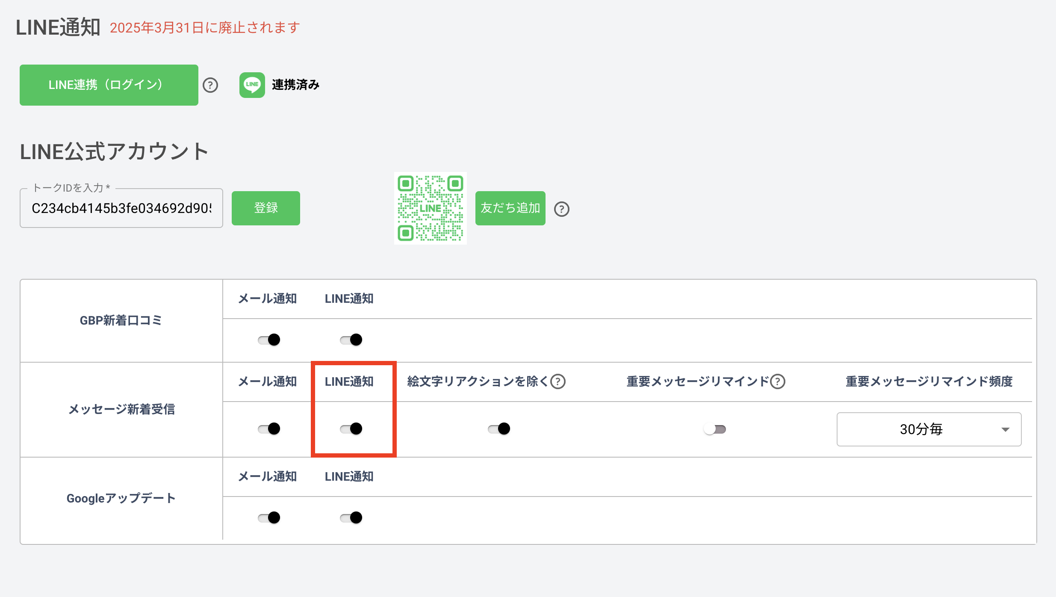
Task: Toggle GBP新着口コミ mail notification
Action: point(269,340)
